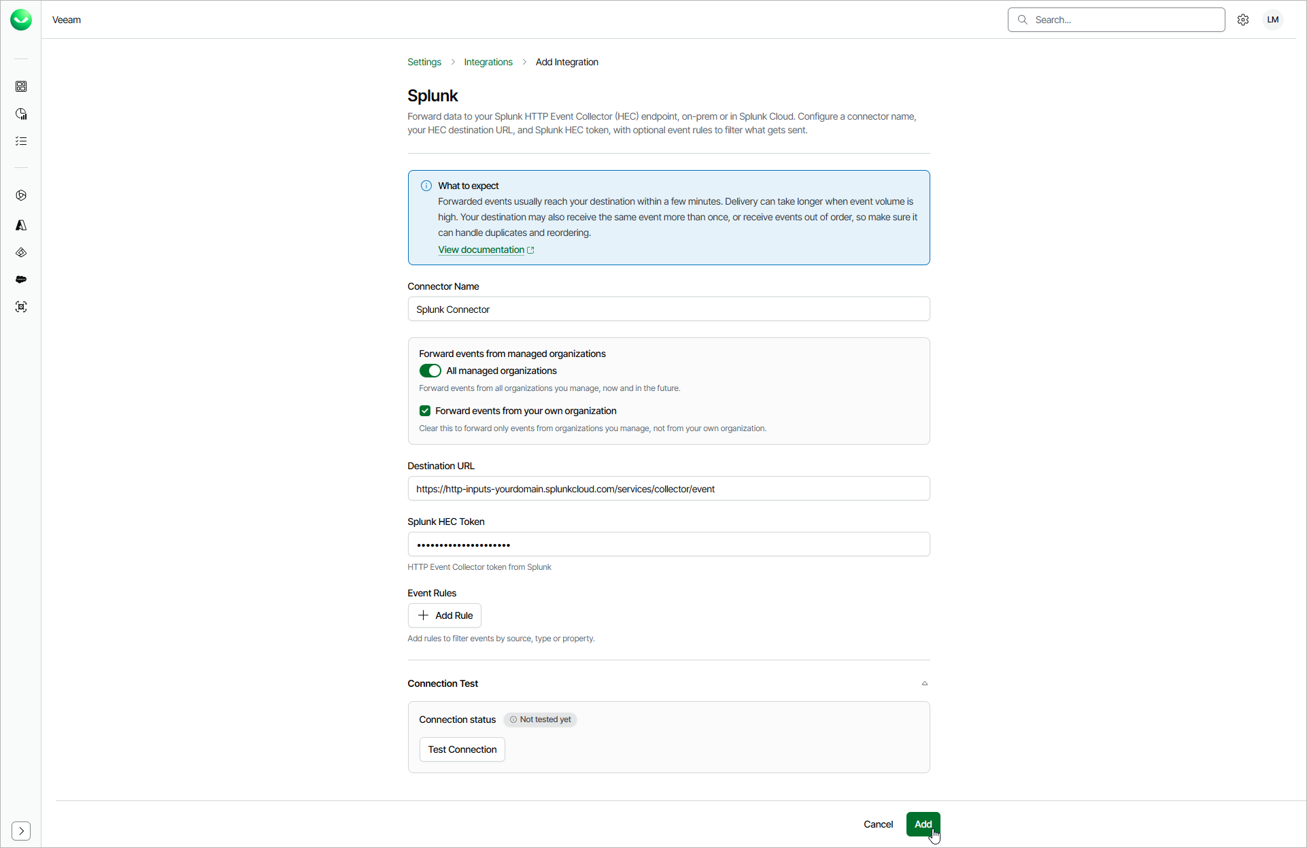Open the LM user avatar menu
The height and width of the screenshot is (848, 1307).
pos(1273,20)
